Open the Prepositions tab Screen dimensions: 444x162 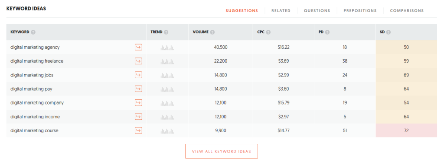coord(360,11)
